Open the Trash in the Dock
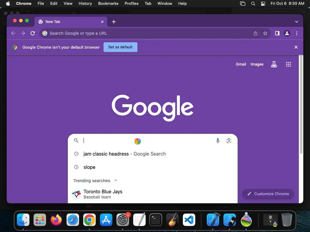 coord(287,220)
